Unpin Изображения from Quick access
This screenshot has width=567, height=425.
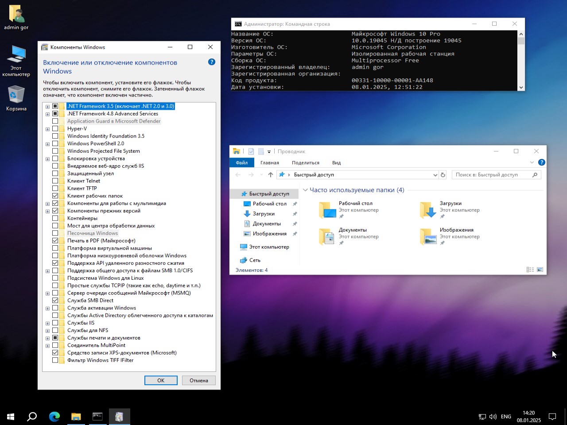coord(443,242)
